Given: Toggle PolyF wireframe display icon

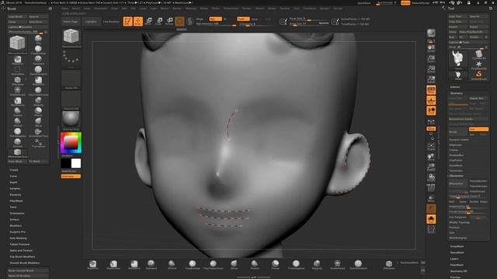Looking at the screenshot, I should 431,188.
